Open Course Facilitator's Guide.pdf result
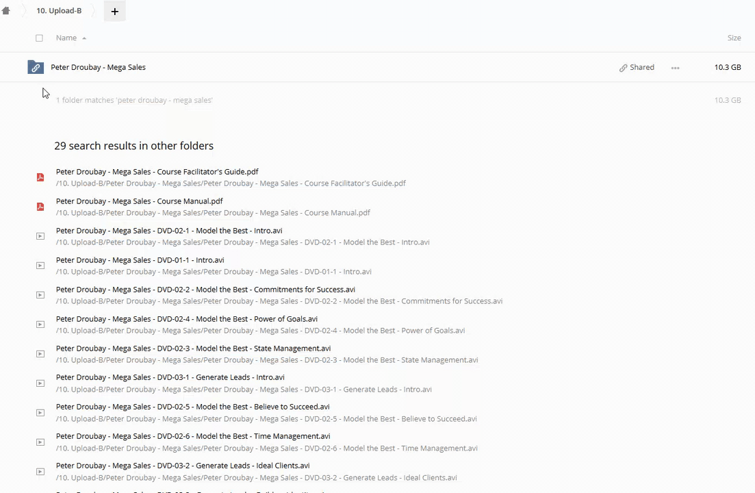The width and height of the screenshot is (755, 493). tap(157, 172)
